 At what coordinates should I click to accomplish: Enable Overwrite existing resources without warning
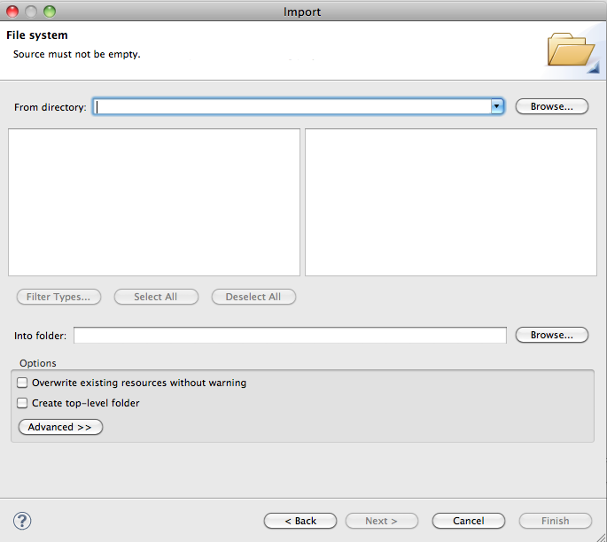[23, 383]
